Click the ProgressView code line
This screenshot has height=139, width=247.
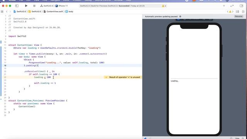[x=66, y=63]
